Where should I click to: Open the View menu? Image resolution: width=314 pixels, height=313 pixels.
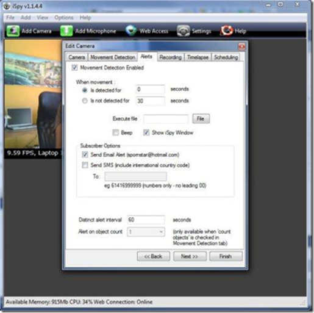(43, 18)
